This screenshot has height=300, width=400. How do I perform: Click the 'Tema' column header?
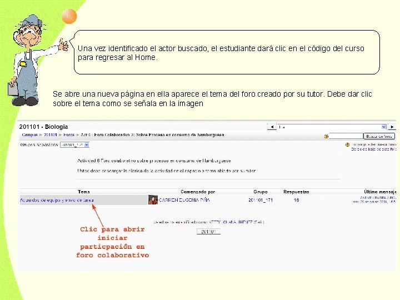(x=84, y=192)
